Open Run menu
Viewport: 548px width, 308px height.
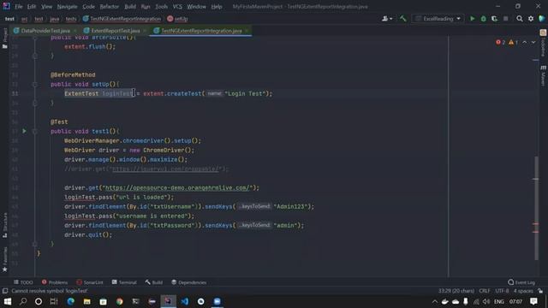tap(146, 6)
